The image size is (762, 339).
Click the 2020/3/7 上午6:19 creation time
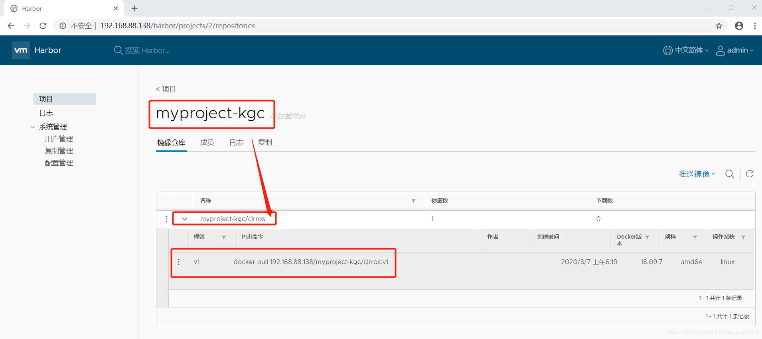click(x=589, y=262)
